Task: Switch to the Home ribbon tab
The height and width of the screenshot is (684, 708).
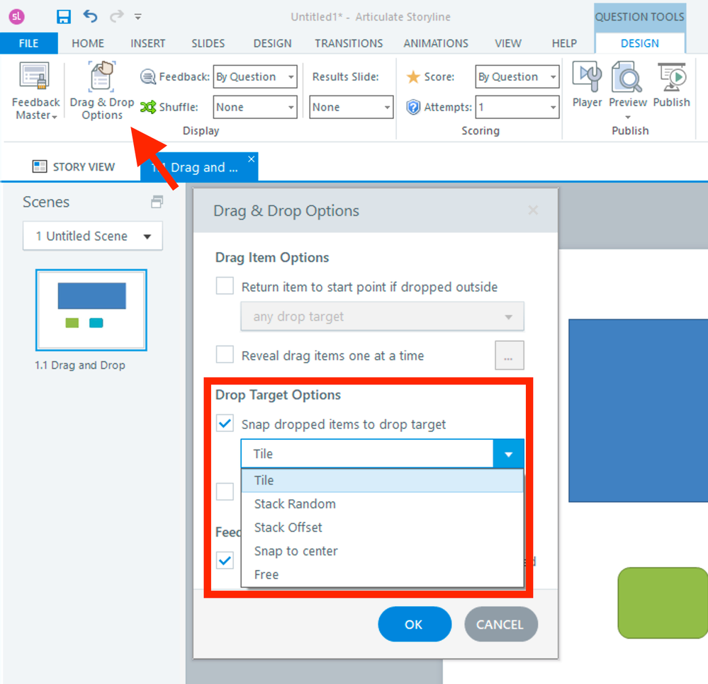Action: [88, 43]
